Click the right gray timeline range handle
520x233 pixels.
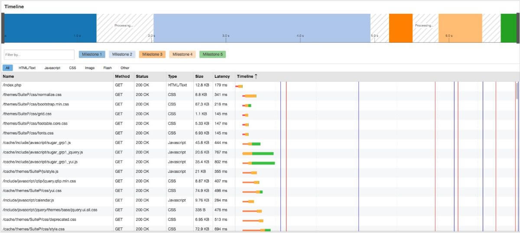coord(518,28)
